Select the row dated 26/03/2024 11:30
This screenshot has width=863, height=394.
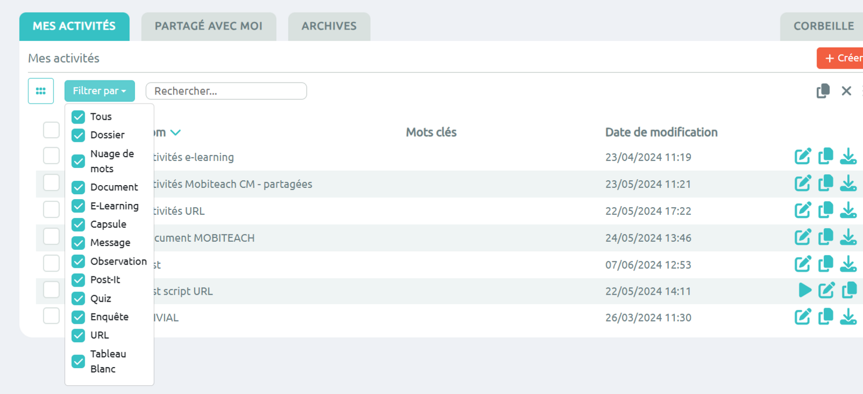pyautogui.click(x=51, y=316)
